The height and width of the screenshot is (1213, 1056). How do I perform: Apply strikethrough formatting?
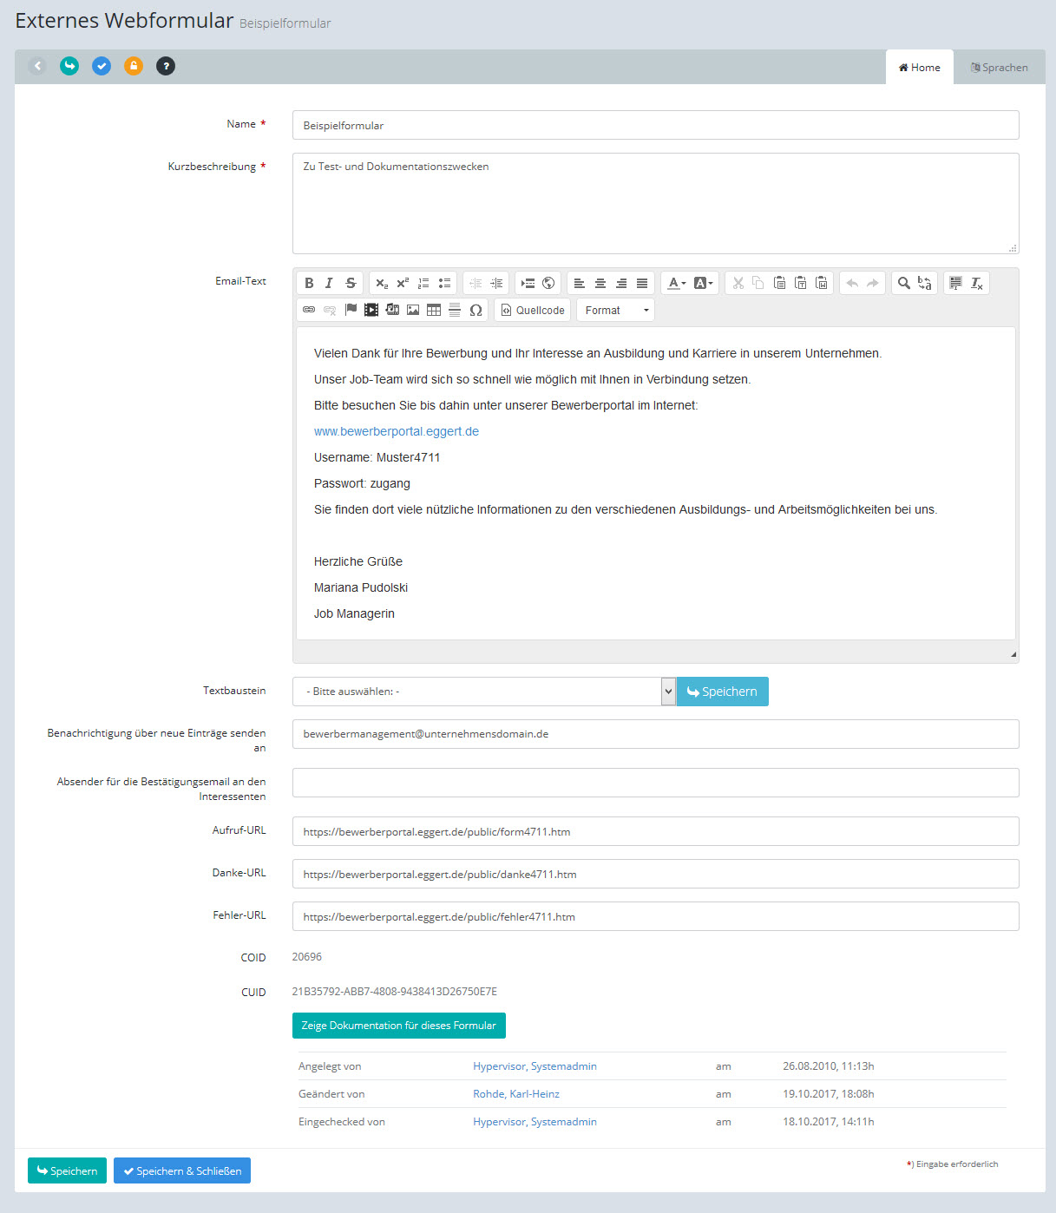(x=351, y=283)
